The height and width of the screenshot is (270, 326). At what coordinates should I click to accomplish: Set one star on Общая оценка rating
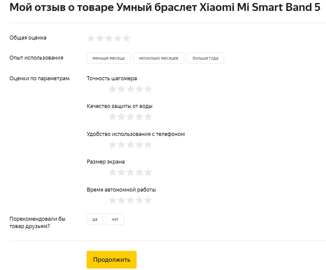coord(91,38)
